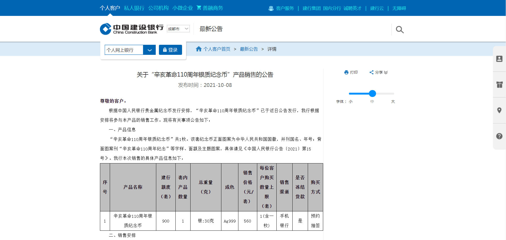The width and height of the screenshot is (506, 240).
Task: Click the 二、销售安排 section heading
Action: [122, 235]
